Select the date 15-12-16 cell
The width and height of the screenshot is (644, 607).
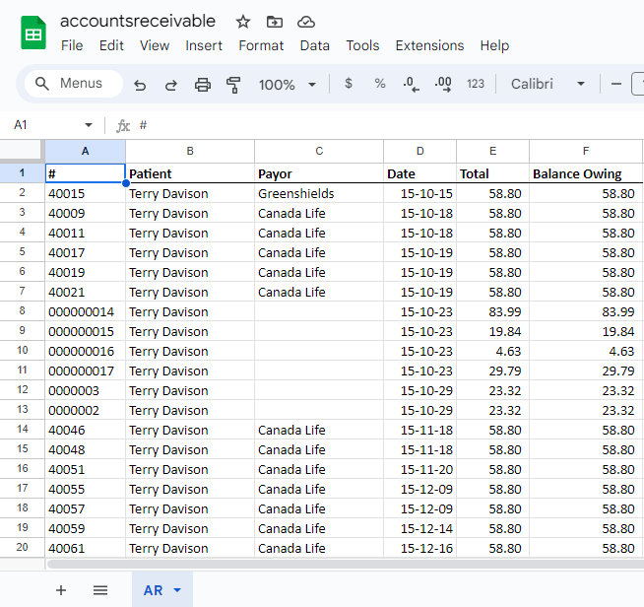(x=419, y=548)
